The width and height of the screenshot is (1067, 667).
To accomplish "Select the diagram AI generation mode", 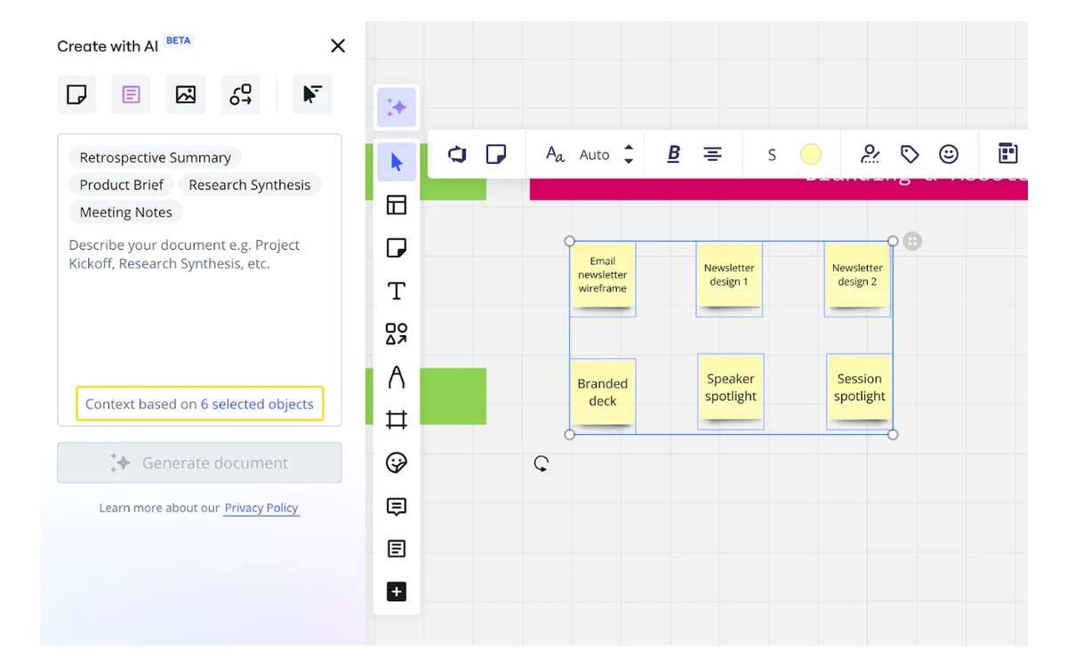I will point(240,94).
